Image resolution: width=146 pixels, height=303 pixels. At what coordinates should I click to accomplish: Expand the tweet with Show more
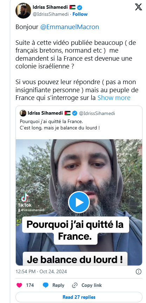tap(114, 98)
